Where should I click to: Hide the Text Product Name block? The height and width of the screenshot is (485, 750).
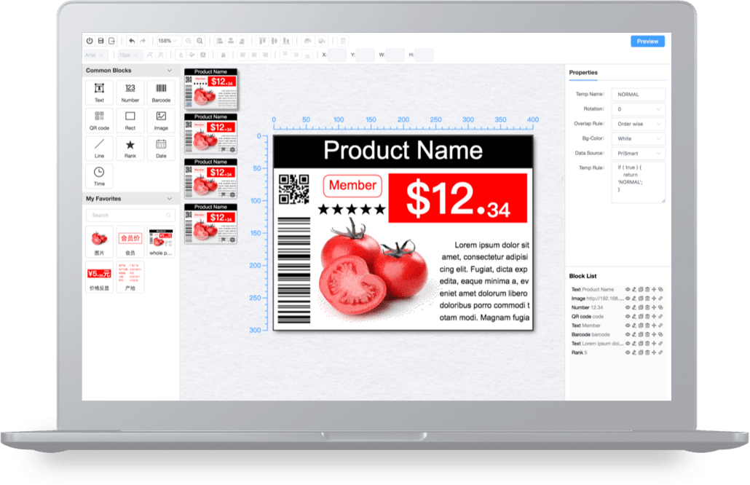click(x=627, y=290)
